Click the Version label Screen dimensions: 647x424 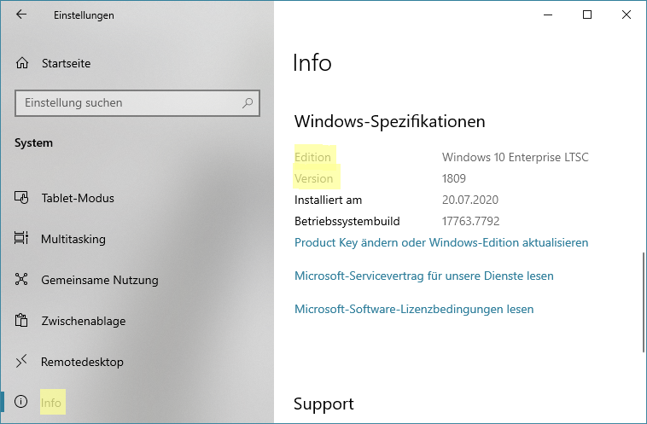pyautogui.click(x=313, y=178)
